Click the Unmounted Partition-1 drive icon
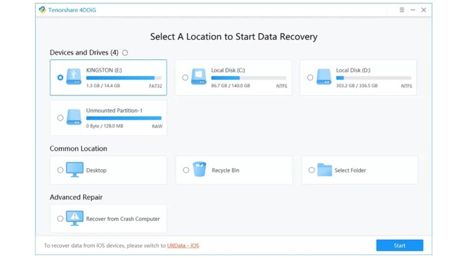Viewport: 460px width, 258px height. [x=74, y=117]
